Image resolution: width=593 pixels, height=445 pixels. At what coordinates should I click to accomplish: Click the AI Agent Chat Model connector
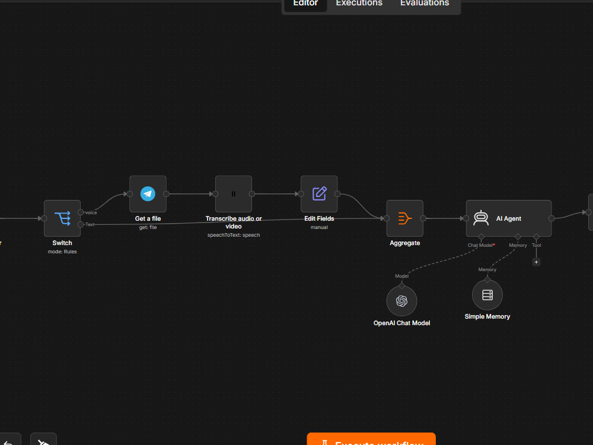tap(481, 237)
